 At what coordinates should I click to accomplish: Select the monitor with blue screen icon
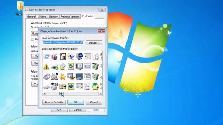pyautogui.click(x=79, y=76)
